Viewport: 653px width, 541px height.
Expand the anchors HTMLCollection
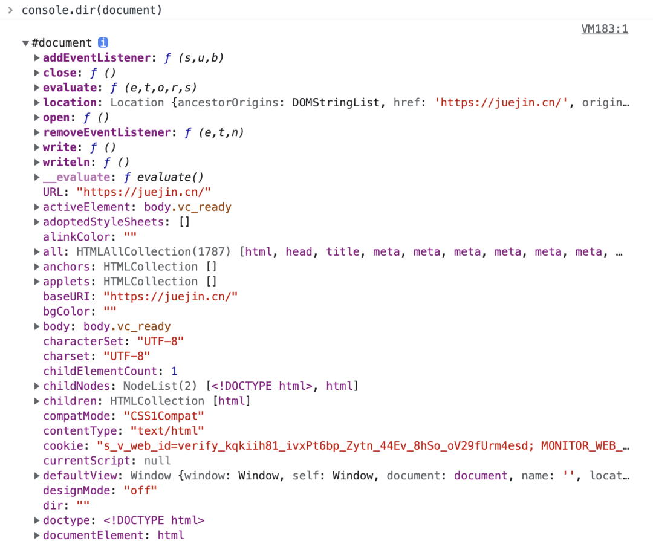pos(37,267)
